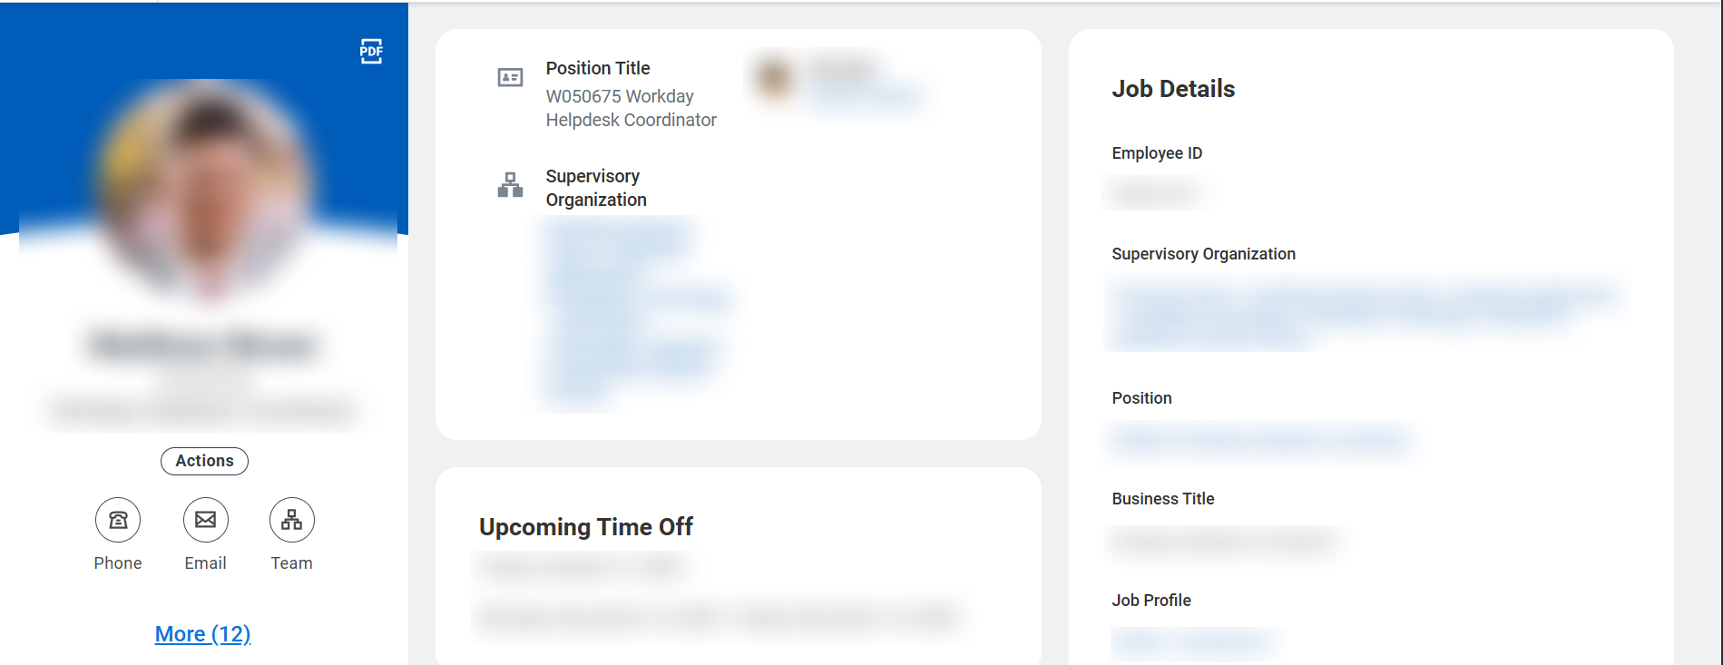This screenshot has width=1723, height=665.
Task: Open the Team org chart icon
Action: click(x=292, y=520)
